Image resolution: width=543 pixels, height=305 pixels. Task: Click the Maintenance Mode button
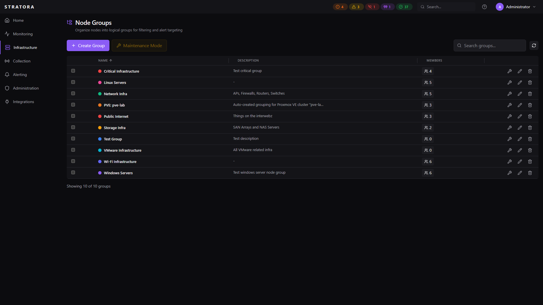[x=139, y=45]
